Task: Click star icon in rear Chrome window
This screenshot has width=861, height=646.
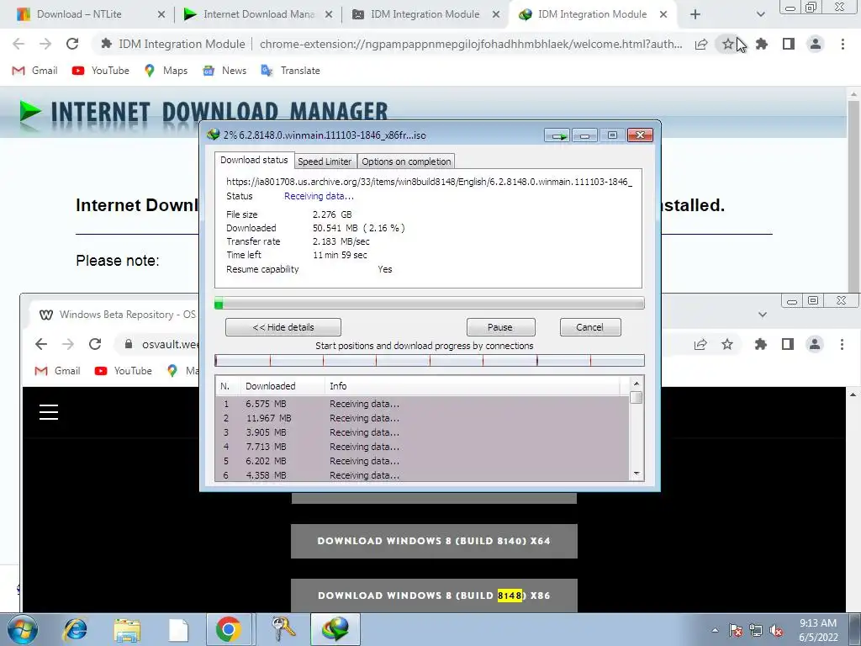Action: coord(727,344)
